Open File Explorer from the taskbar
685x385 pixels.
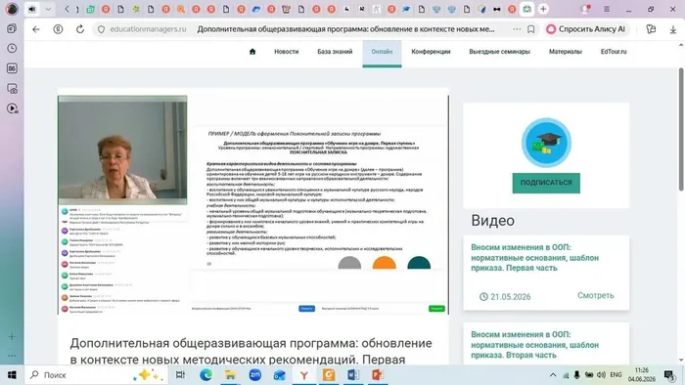[230, 375]
